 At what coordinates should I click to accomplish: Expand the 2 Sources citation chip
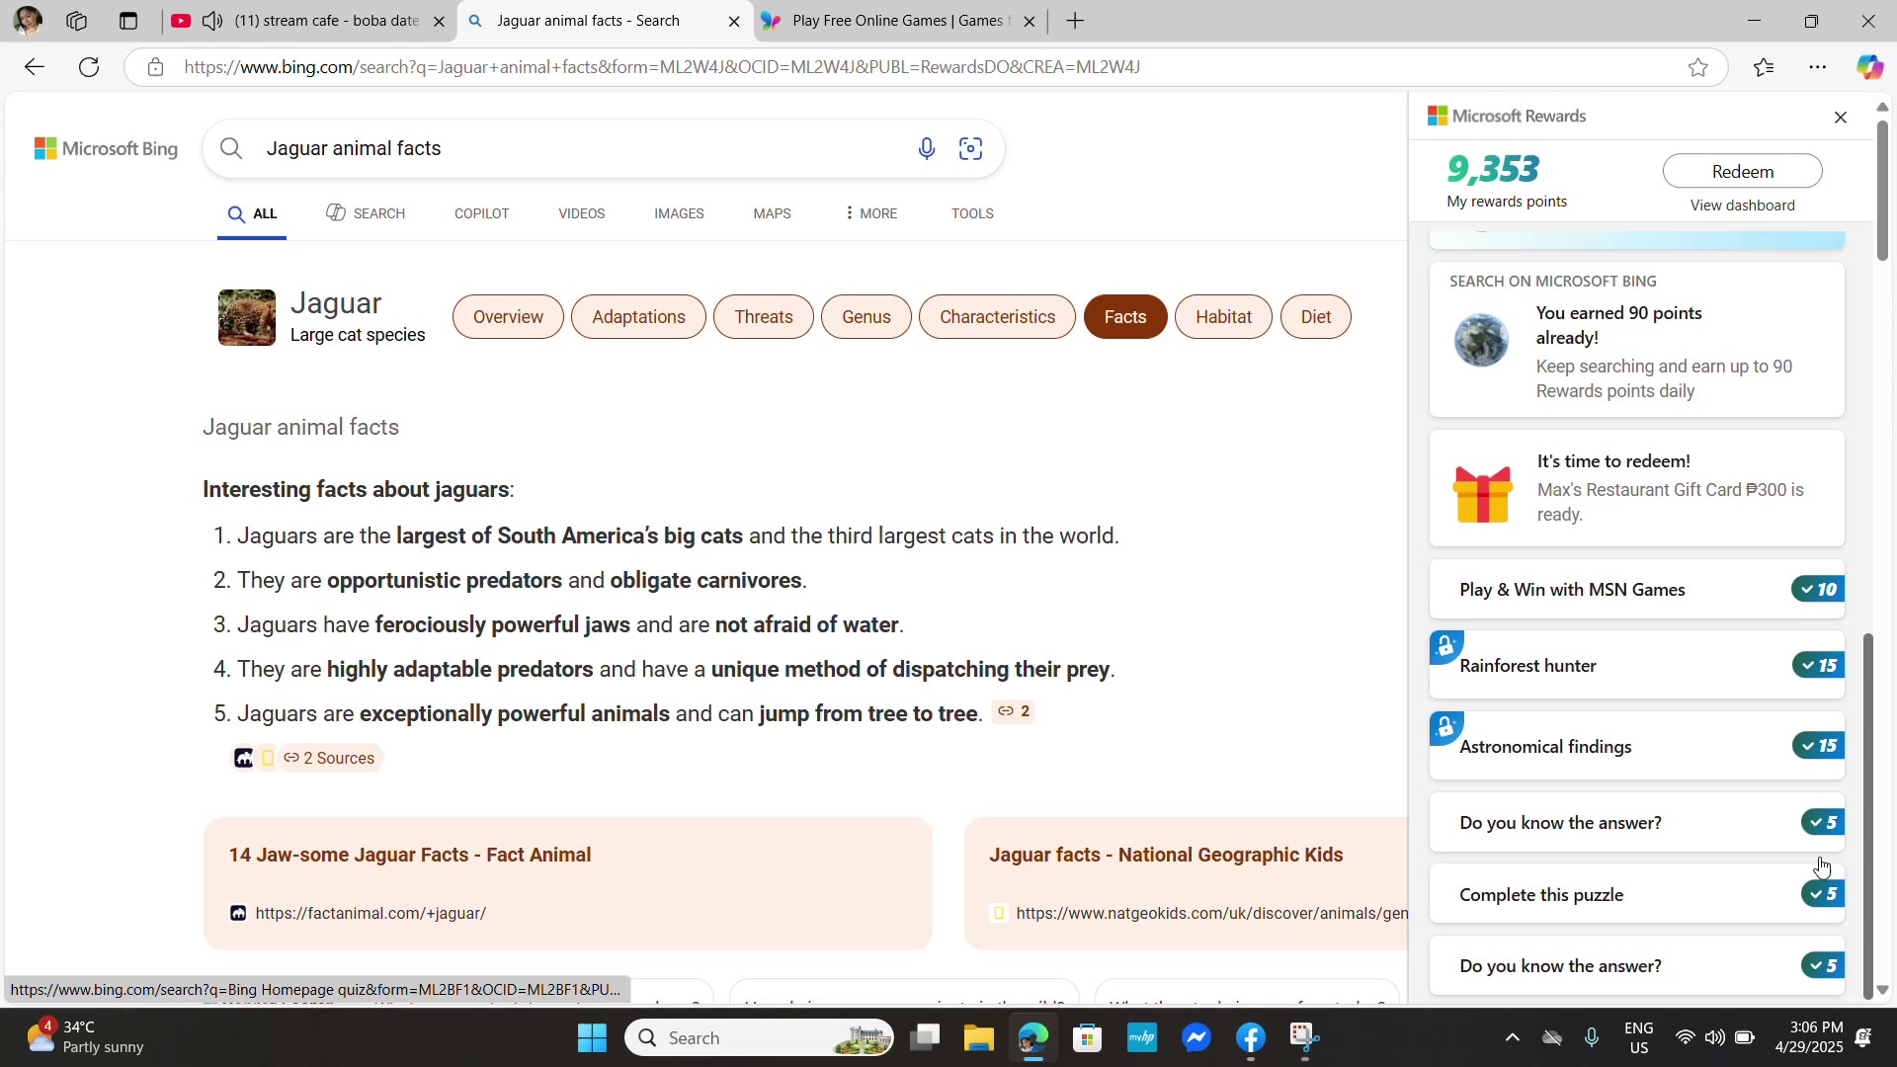(x=329, y=758)
